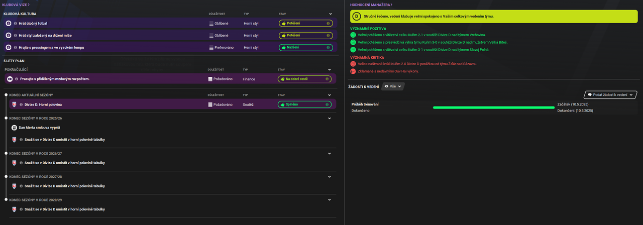Viewport: 643px width, 225px height.
Task: Click 'Preferováno' importance in pressing row
Action: pyautogui.click(x=225, y=47)
